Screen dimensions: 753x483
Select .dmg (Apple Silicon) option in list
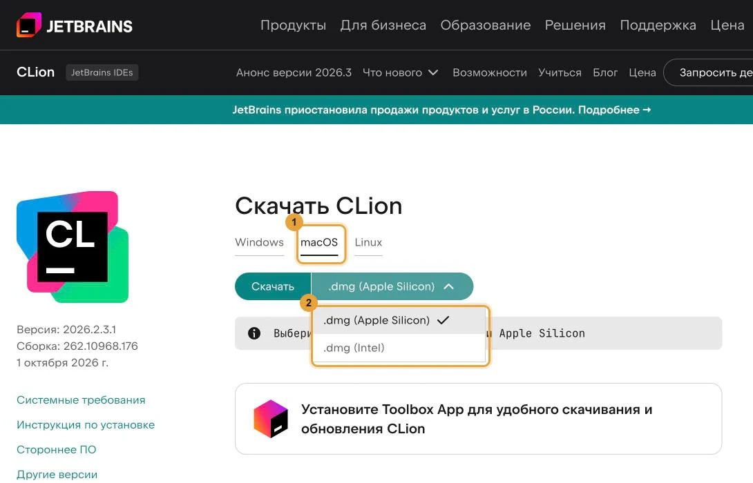(399, 320)
